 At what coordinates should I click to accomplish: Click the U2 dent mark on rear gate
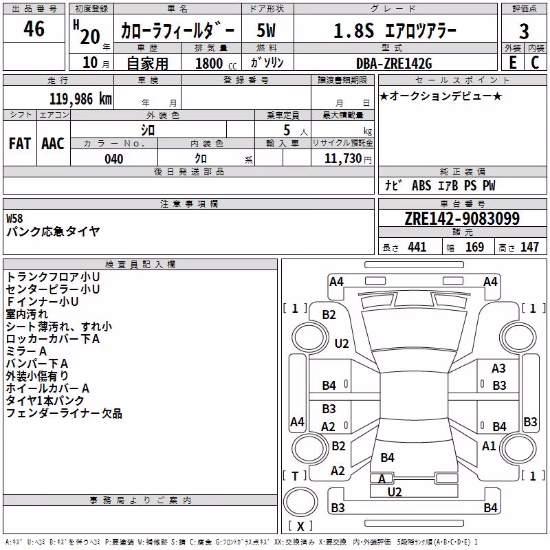[395, 492]
